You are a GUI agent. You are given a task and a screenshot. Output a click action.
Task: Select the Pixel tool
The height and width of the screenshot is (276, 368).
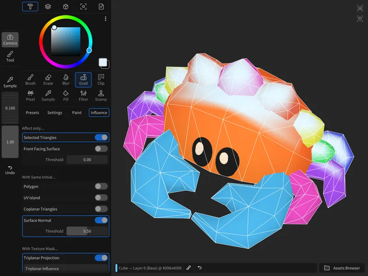30,96
